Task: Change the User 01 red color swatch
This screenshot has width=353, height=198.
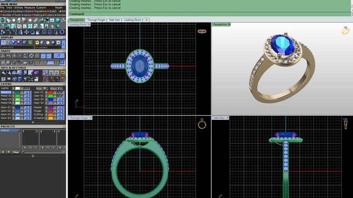Action: [51, 92]
